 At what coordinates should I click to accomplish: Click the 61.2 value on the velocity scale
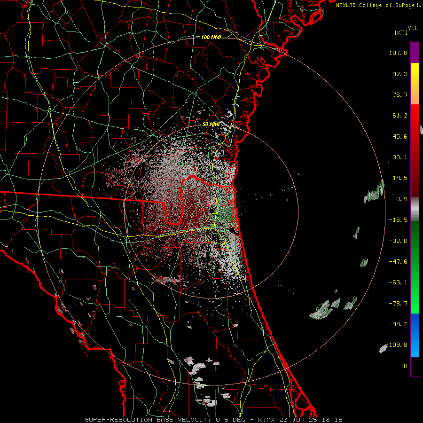point(400,116)
